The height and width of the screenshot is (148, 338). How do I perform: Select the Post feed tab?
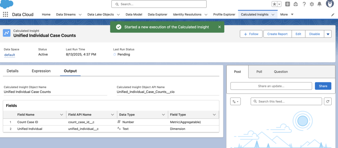click(x=237, y=72)
